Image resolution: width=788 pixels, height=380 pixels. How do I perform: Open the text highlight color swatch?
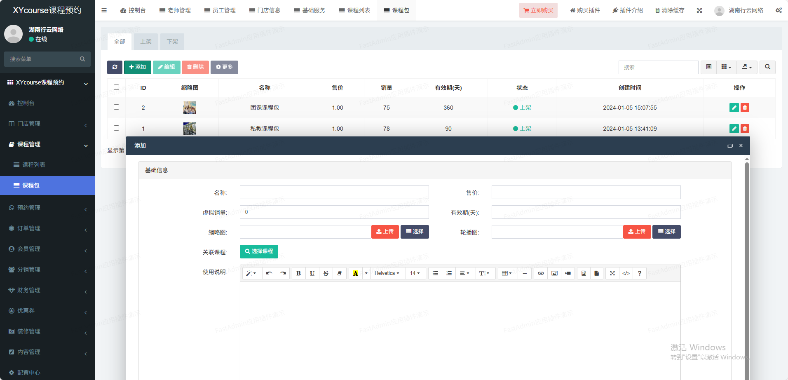[x=355, y=273]
